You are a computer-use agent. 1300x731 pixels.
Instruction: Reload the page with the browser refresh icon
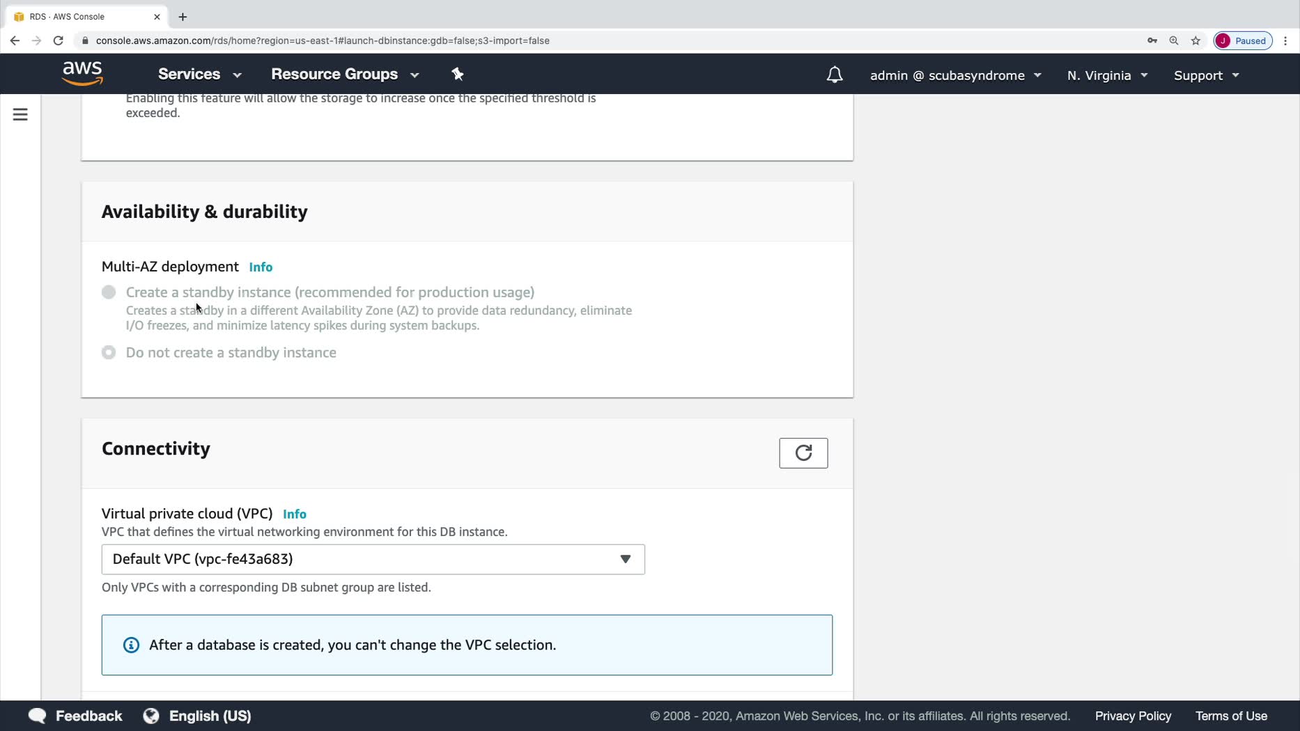coord(59,40)
